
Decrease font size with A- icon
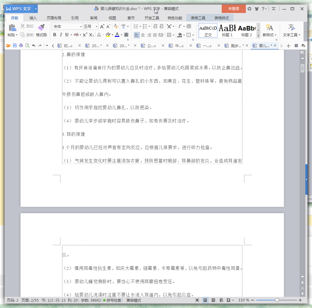tap(108, 26)
